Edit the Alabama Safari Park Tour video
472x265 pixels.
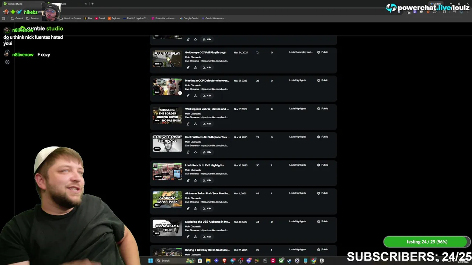point(188,208)
